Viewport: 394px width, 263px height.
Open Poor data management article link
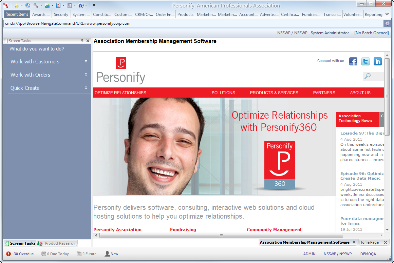pos(362,221)
